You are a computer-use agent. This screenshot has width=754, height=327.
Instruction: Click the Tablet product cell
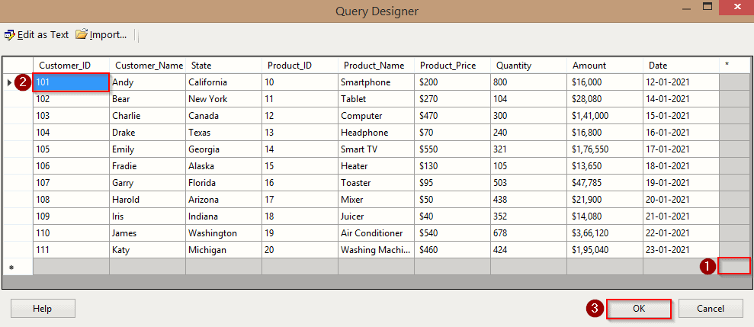pyautogui.click(x=376, y=99)
